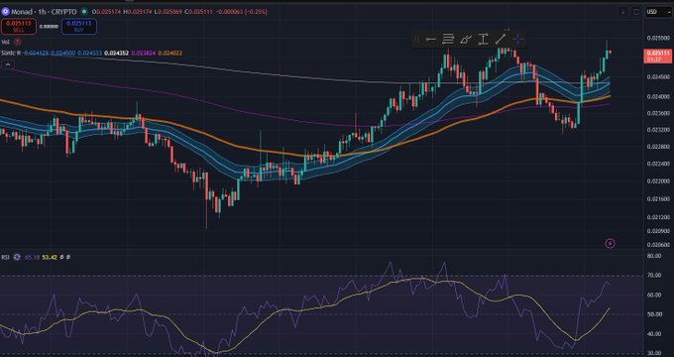Click the 0.022000 price scale label
674x357 pixels.
tap(658, 181)
